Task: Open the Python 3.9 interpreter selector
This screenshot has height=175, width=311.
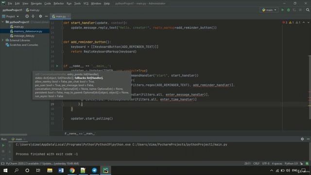Action: coord(291,164)
